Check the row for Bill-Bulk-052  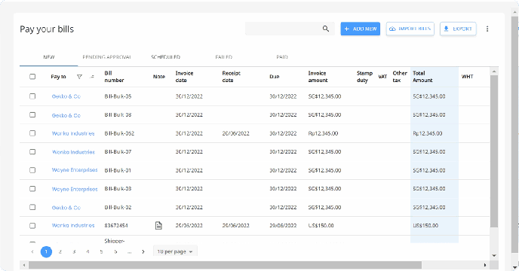point(32,133)
